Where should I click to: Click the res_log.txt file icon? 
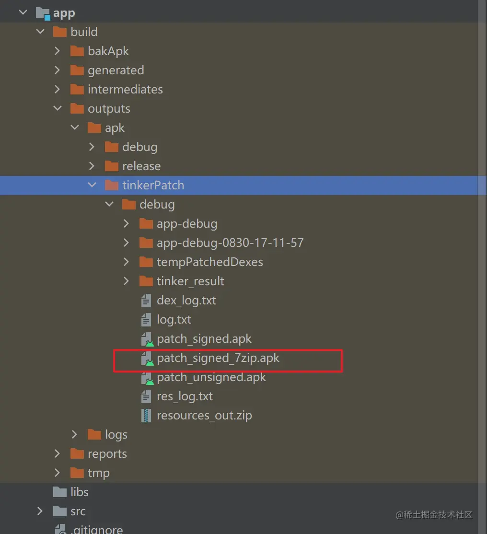(x=146, y=396)
